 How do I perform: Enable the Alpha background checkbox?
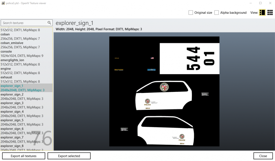click(x=217, y=12)
